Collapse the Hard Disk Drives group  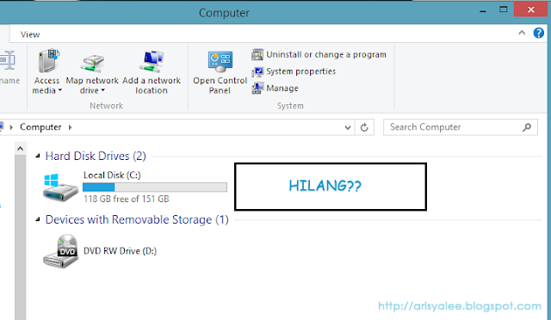coord(38,156)
